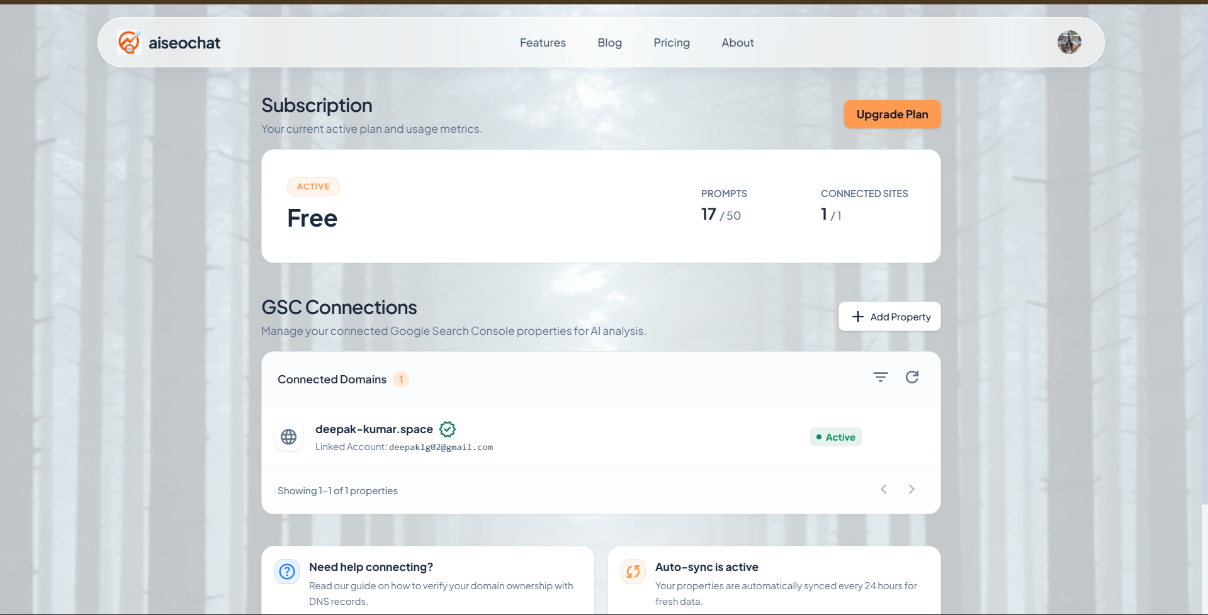Viewport: 1208px width, 615px height.
Task: Open the Pricing page
Action: [x=671, y=43]
